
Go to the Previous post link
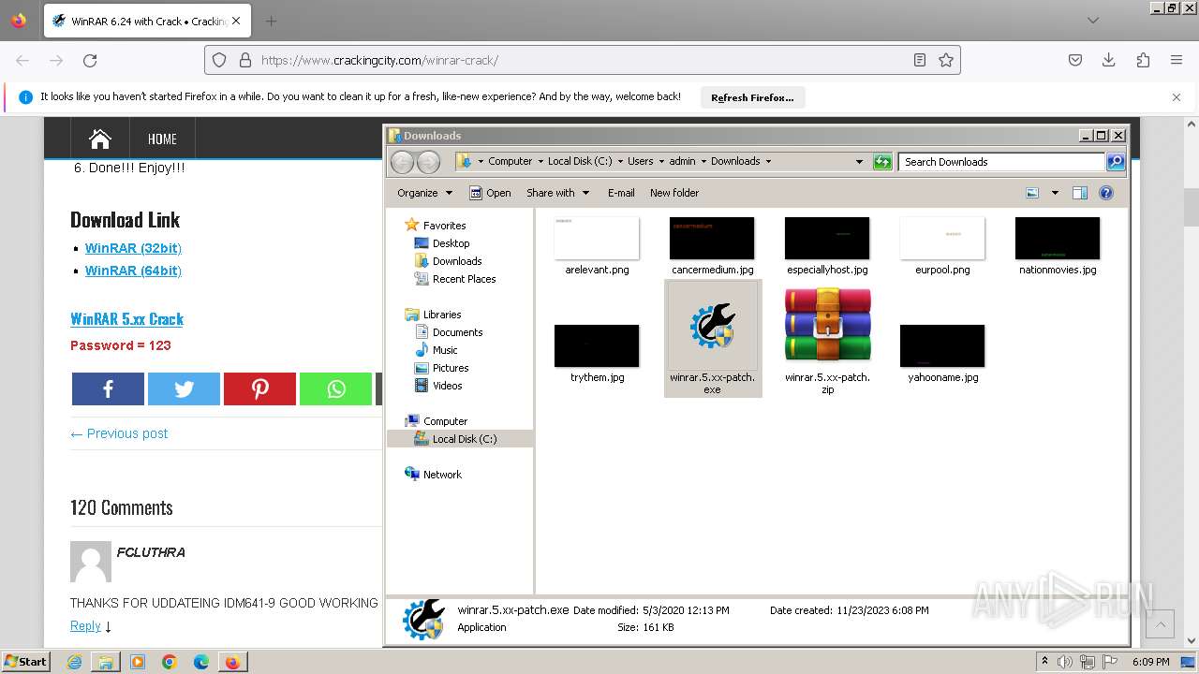[119, 433]
